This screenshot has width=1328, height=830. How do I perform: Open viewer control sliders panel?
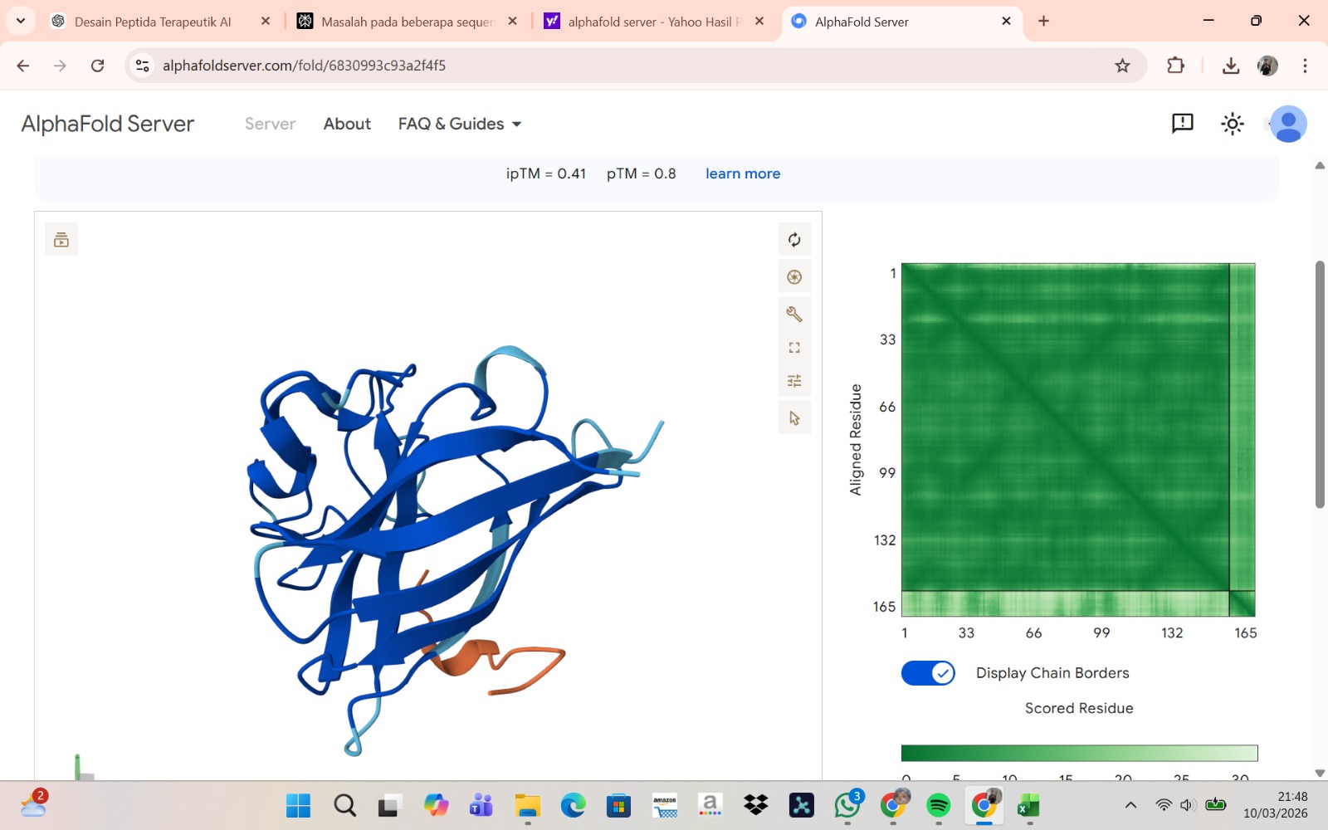point(794,381)
